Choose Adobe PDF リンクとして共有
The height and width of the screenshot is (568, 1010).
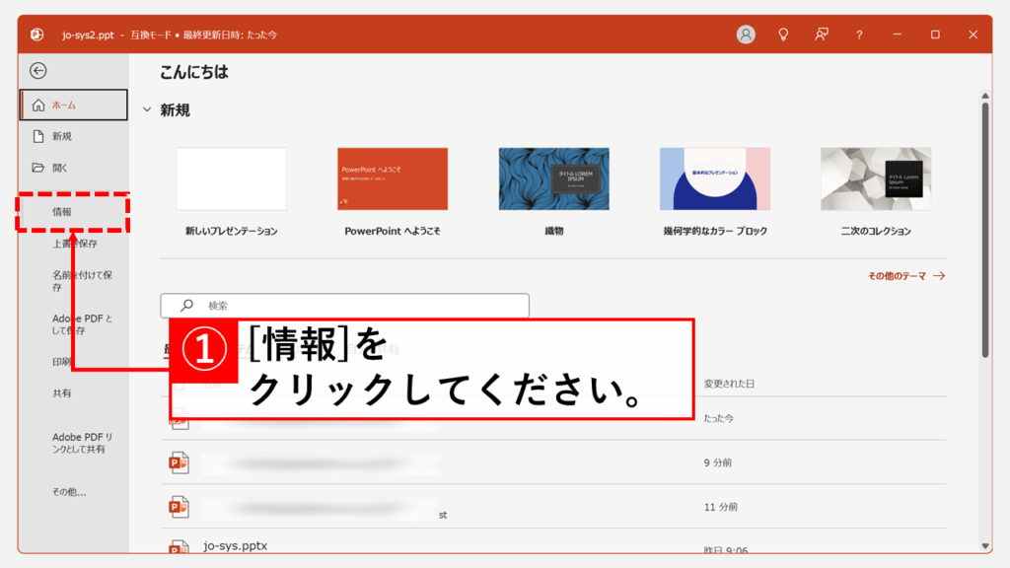pyautogui.click(x=82, y=443)
